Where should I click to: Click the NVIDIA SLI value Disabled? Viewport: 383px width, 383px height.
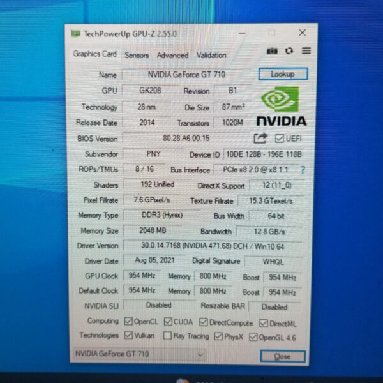[159, 305]
